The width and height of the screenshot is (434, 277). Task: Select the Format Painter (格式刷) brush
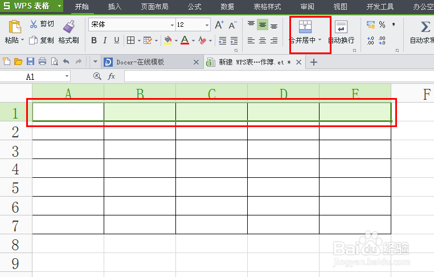coord(69,27)
